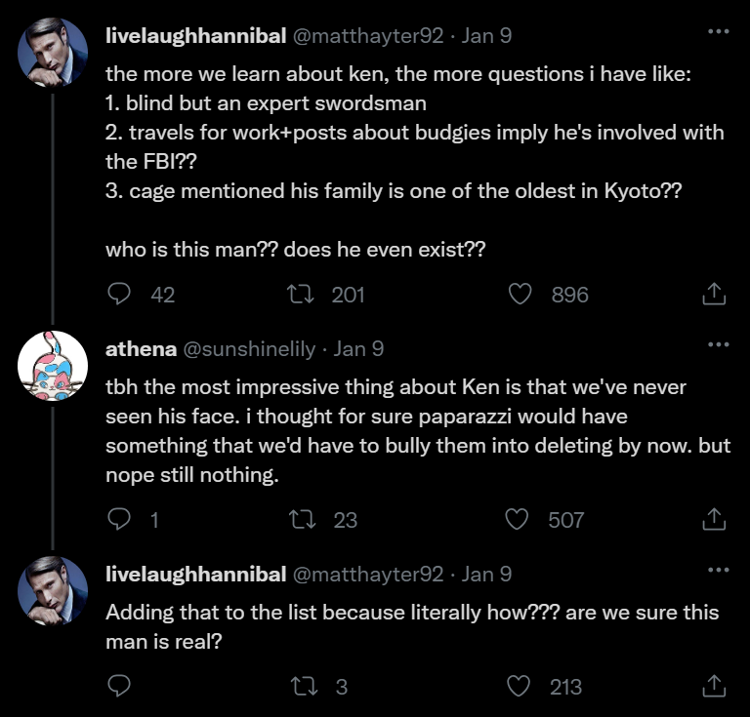Reply to the last tweet in thread
Screen dimensions: 750x717
click(119, 686)
